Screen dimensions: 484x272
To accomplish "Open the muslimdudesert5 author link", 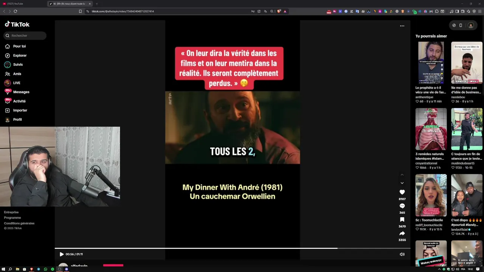I will pyautogui.click(x=463, y=163).
